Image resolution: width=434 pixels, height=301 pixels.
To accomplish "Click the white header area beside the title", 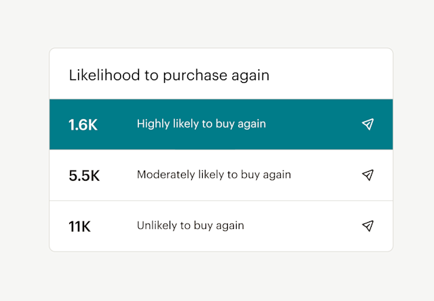I will (332, 75).
